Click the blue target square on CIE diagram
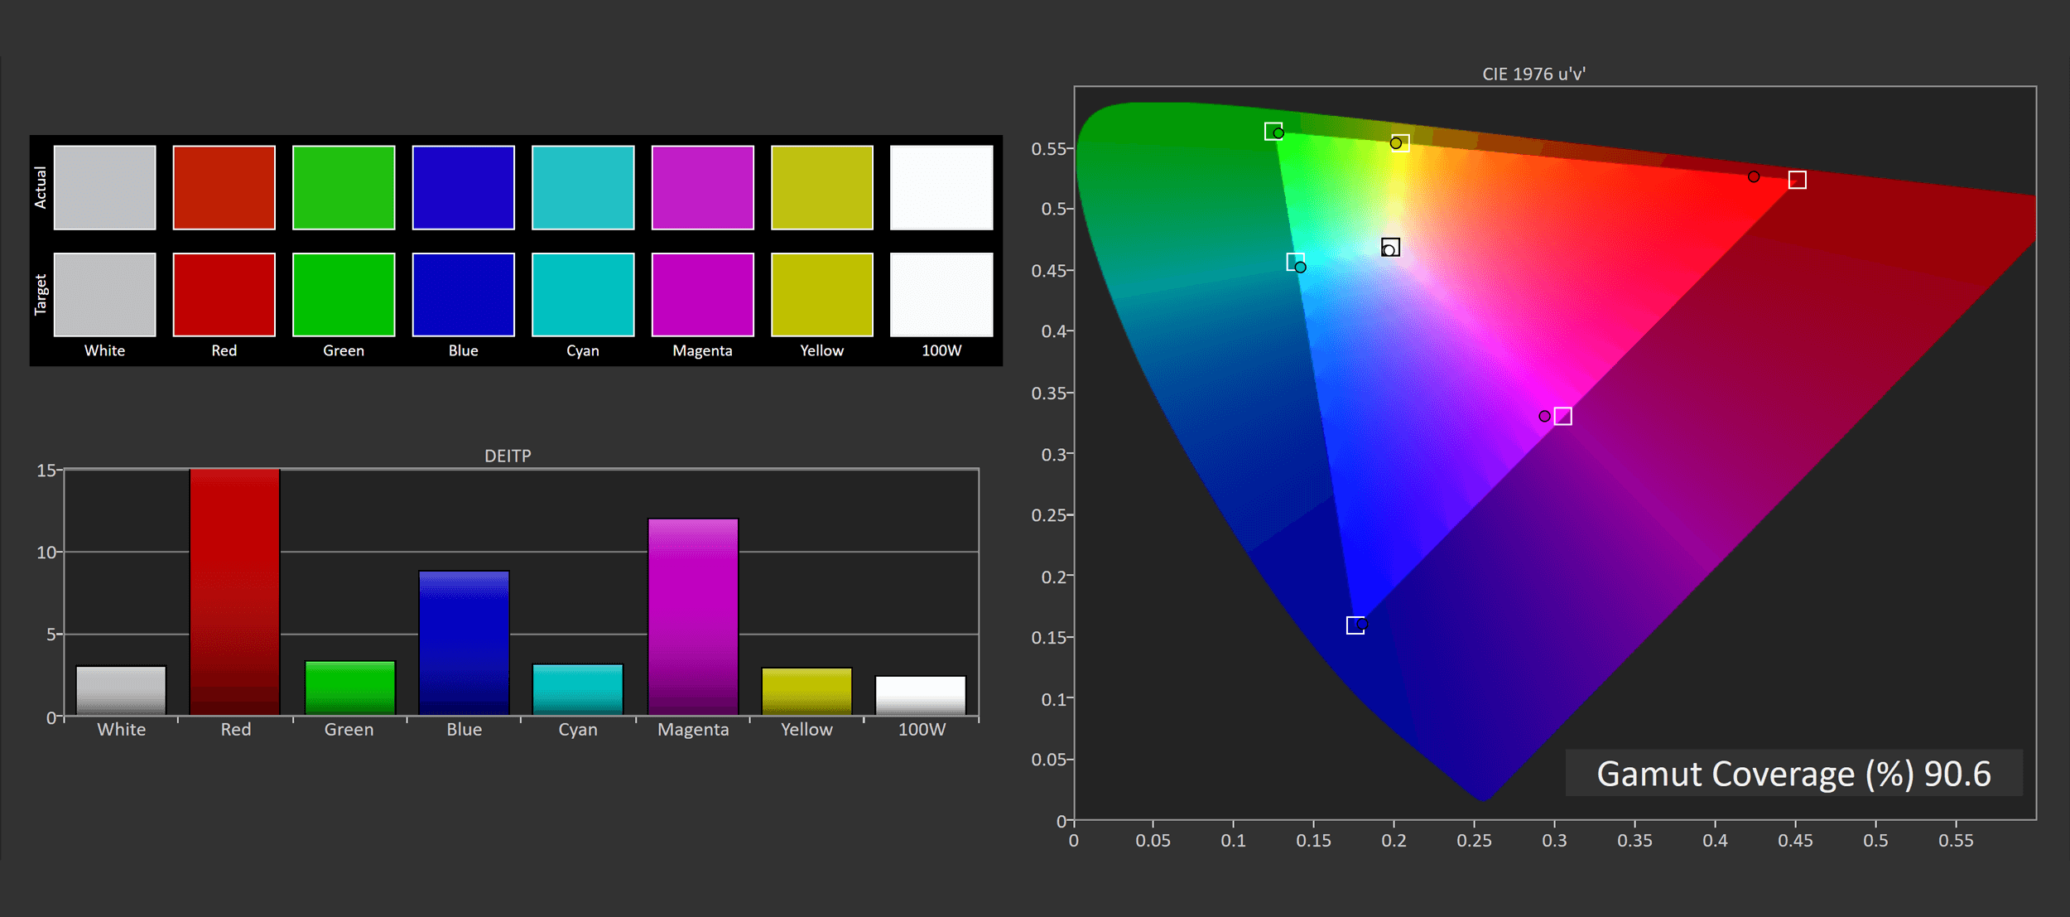 click(x=1355, y=625)
